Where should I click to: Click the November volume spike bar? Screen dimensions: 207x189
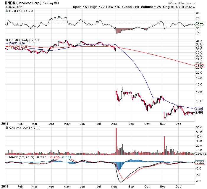(164, 146)
